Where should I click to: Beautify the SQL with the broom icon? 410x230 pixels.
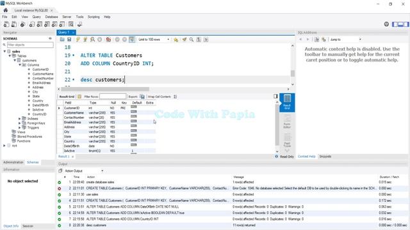184,40
